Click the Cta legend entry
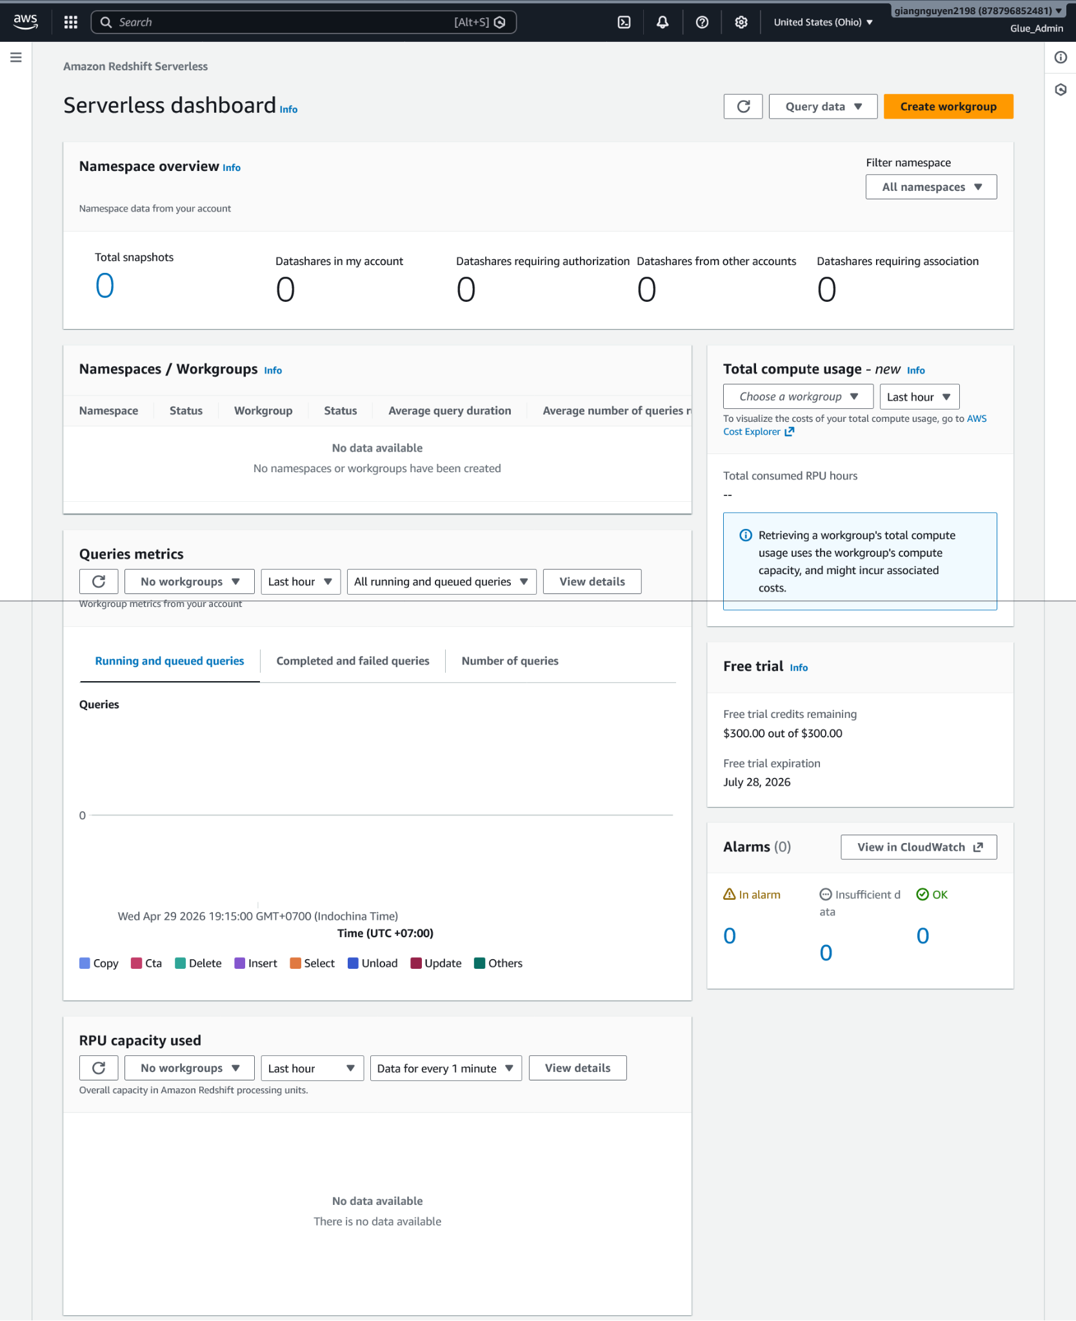Screen dimensions: 1076x1321 pos(146,963)
